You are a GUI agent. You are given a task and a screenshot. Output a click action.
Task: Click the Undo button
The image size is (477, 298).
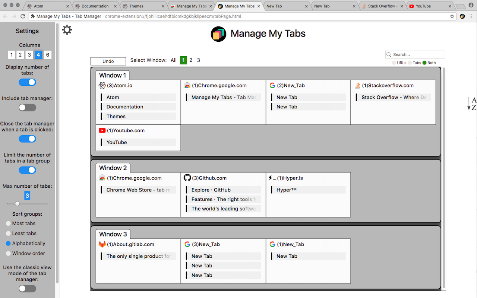(x=108, y=61)
